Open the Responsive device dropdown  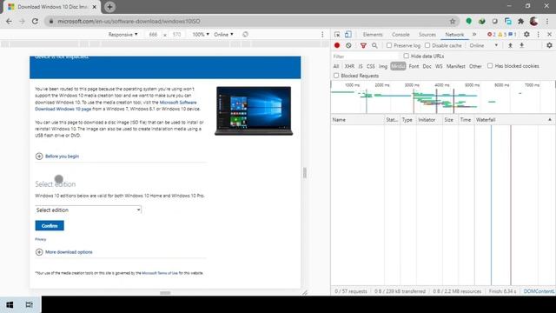pyautogui.click(x=122, y=35)
